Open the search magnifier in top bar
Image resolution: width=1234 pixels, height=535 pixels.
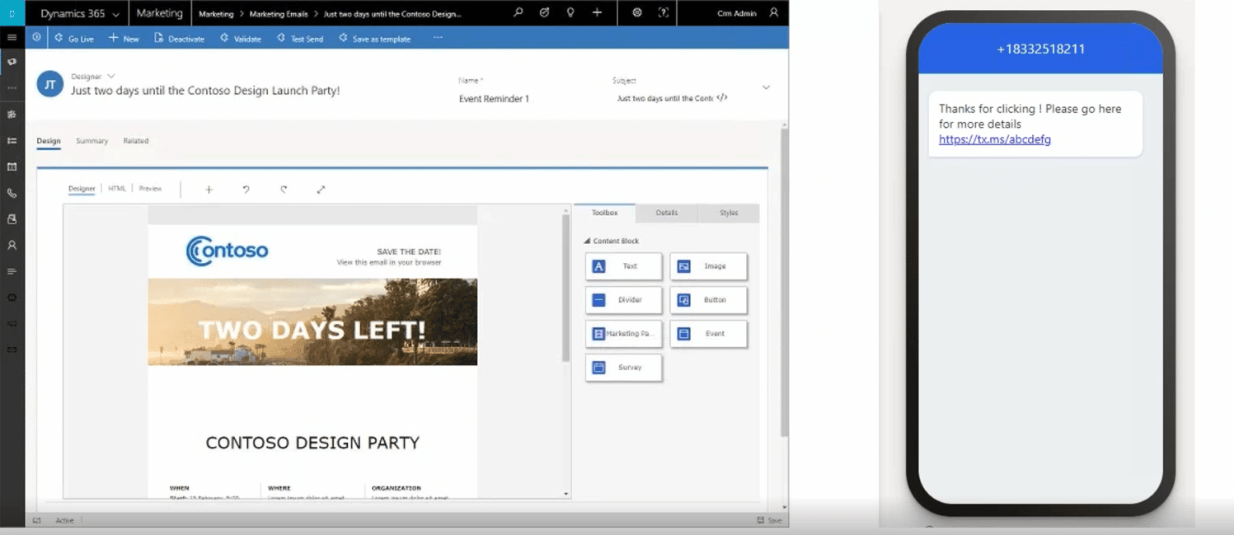click(518, 12)
